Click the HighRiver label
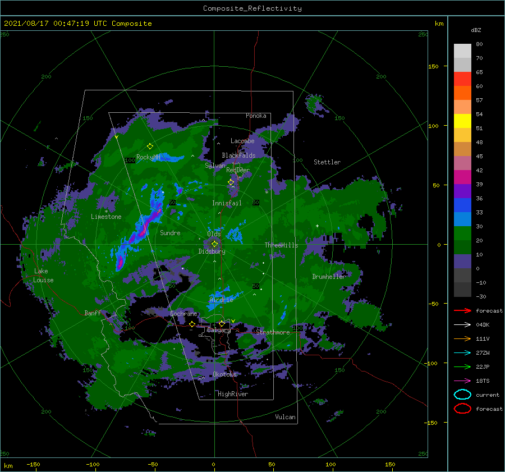This screenshot has width=505, height=472. (x=232, y=394)
